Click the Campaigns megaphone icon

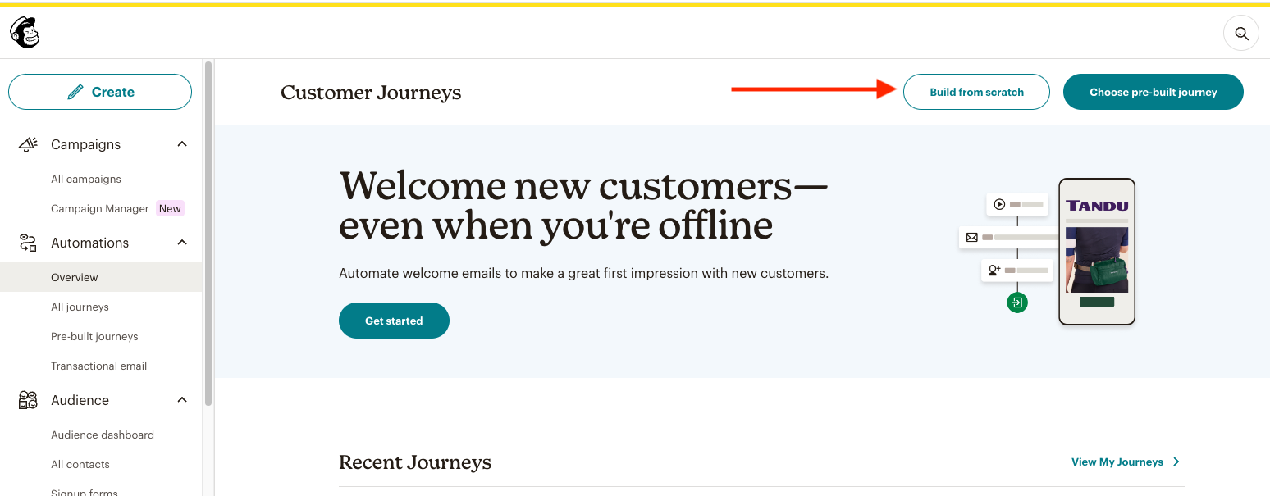28,144
